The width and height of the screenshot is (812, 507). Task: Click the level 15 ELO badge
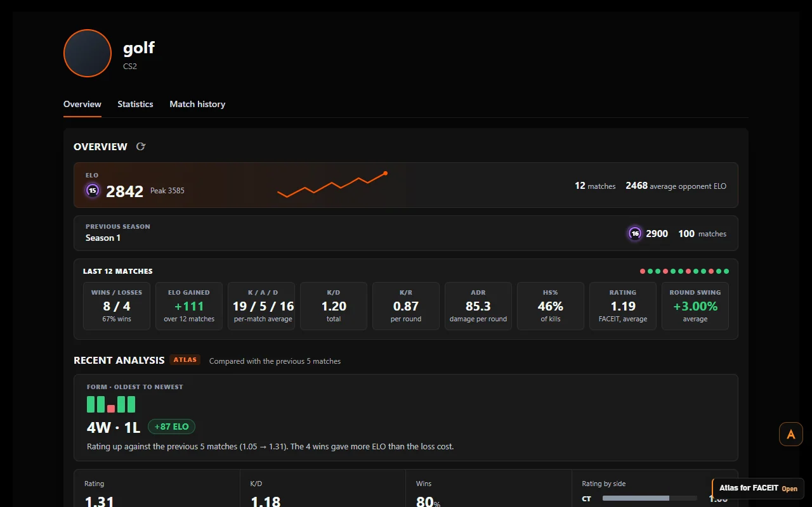tap(93, 190)
